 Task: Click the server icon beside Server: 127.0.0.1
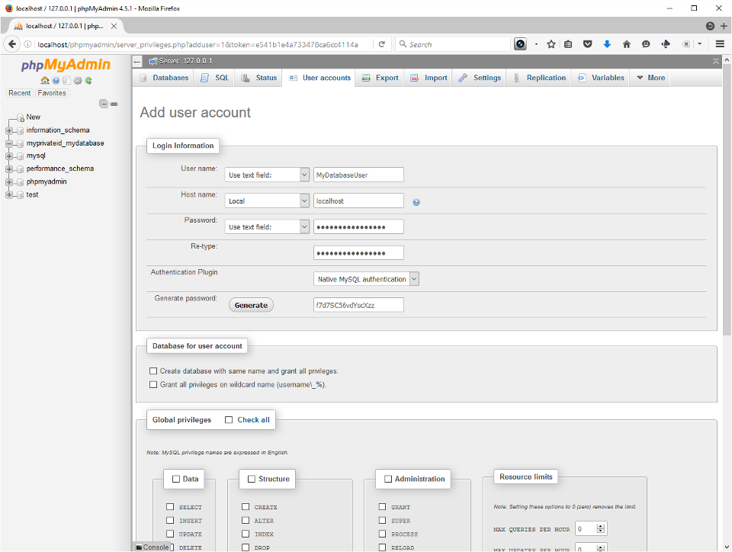152,61
